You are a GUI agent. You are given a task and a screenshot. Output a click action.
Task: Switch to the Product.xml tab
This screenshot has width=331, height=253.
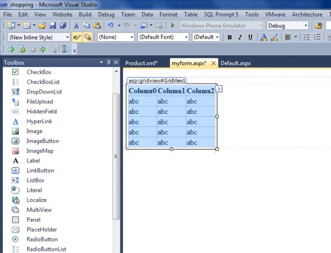coord(141,63)
